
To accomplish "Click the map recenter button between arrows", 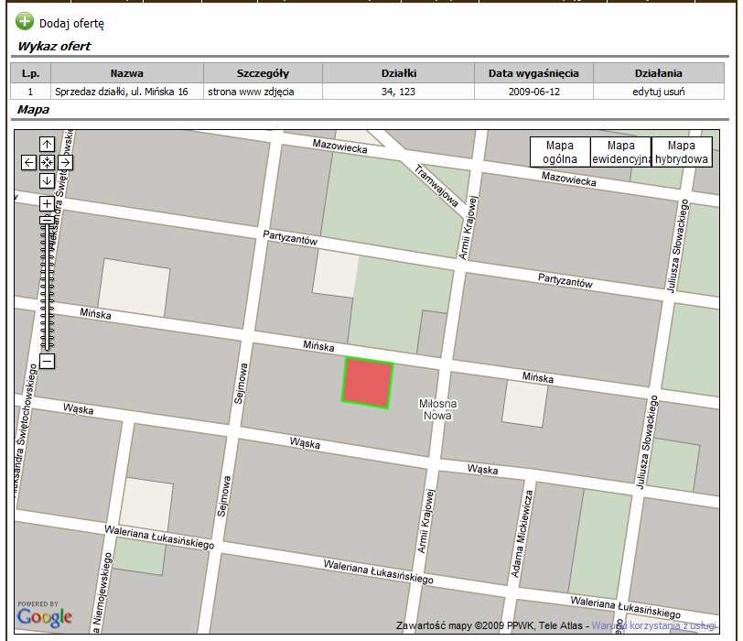I will (47, 163).
